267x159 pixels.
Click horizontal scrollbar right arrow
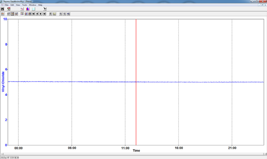click(x=265, y=154)
